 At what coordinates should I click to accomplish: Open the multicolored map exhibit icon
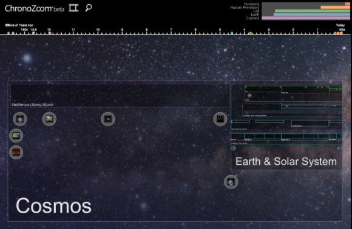tap(16, 136)
